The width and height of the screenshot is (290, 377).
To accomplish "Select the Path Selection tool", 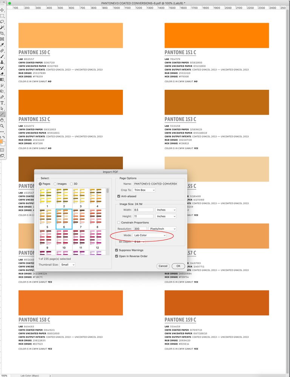I will click(2, 108).
